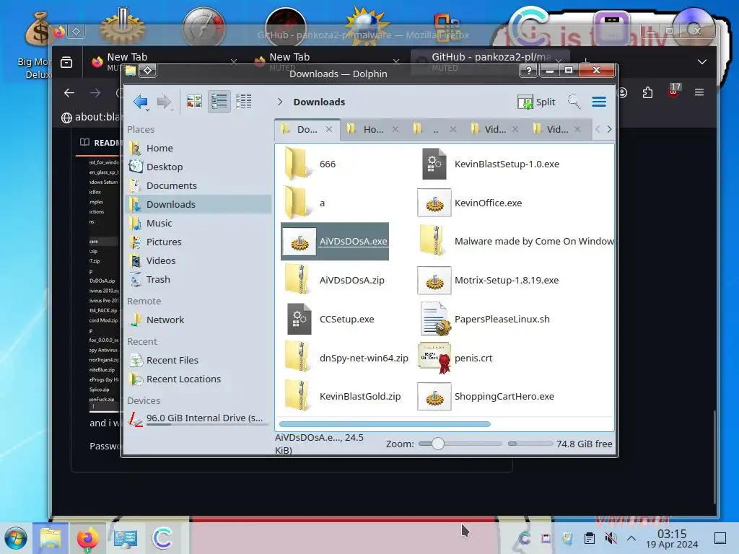The height and width of the screenshot is (554, 739).
Task: Select CCSetup.exe file icon
Action: [299, 319]
